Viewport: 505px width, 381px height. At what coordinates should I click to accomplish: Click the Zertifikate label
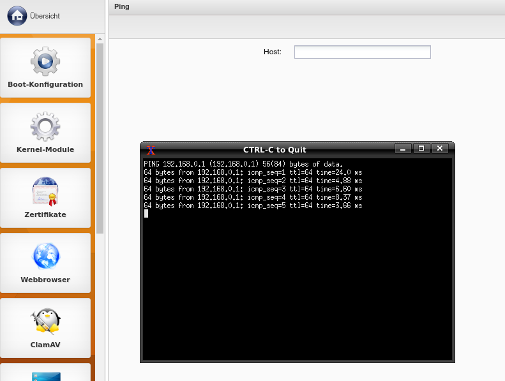tap(45, 214)
